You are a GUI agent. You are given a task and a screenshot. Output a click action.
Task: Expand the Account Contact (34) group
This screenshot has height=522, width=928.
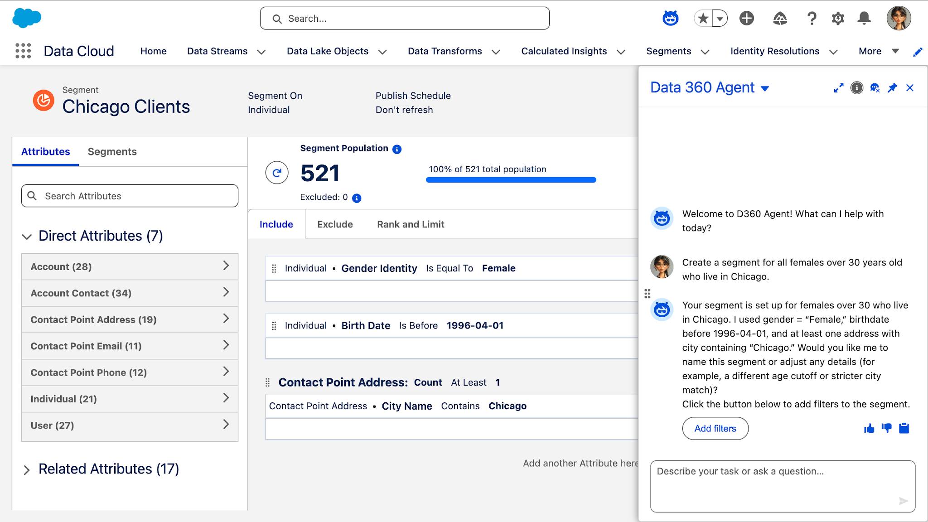(130, 293)
